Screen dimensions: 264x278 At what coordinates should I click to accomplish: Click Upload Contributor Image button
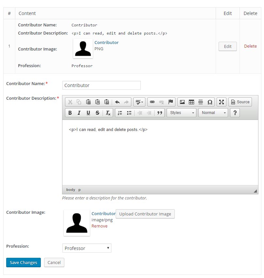[x=145, y=214]
